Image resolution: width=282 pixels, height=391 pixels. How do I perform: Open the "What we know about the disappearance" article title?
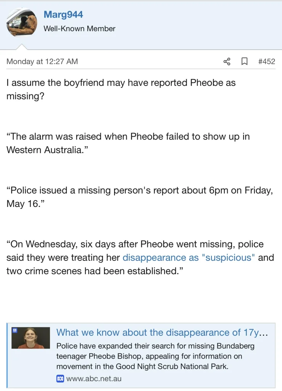[162, 332]
